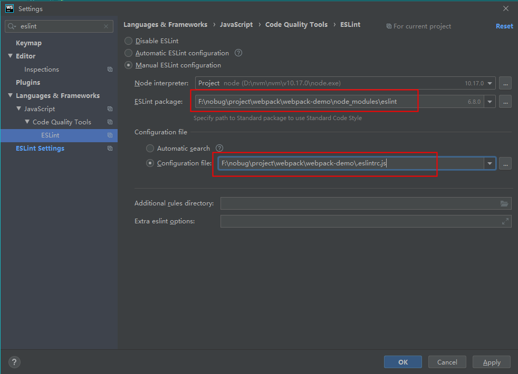This screenshot has width=518, height=374.
Task: Close the Settings dialog
Action: tap(506, 8)
